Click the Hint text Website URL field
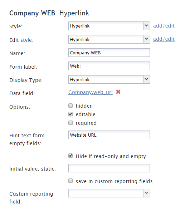This screenshot has width=190, height=211. [x=109, y=135]
